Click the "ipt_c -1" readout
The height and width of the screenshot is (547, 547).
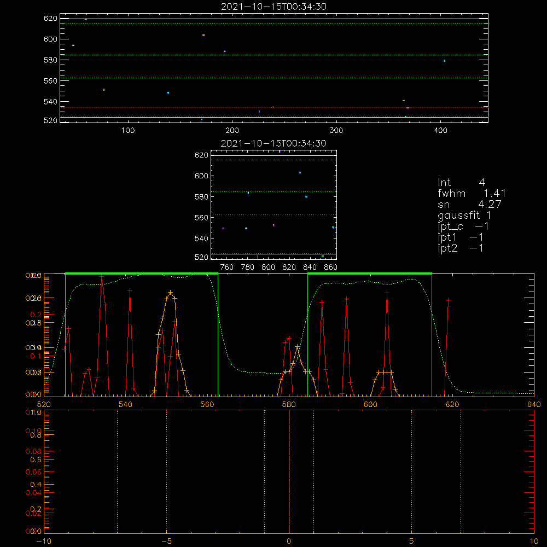pos(463,226)
